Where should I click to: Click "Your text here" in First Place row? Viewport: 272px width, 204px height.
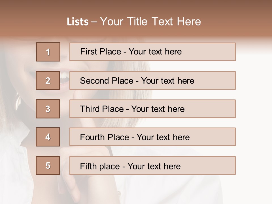click(155, 52)
